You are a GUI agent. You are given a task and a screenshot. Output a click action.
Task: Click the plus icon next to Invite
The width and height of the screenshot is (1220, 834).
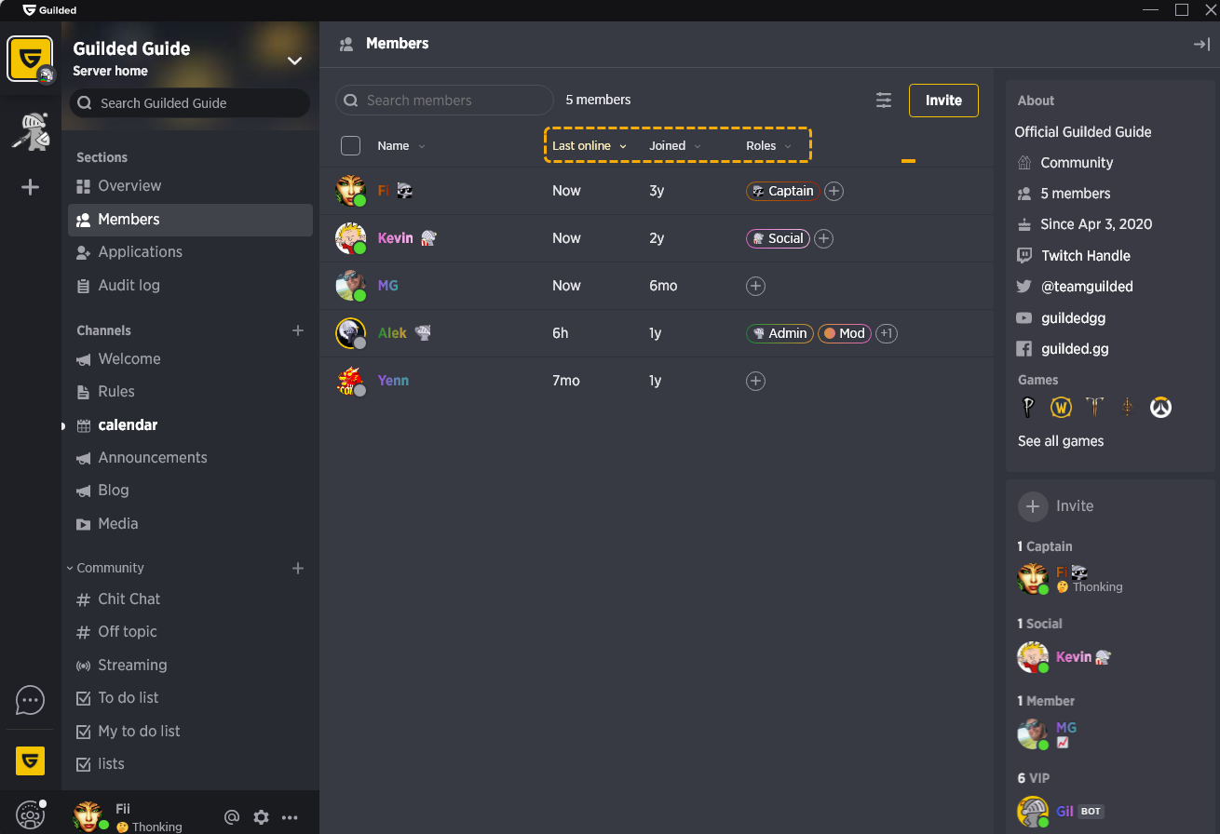tap(1032, 506)
